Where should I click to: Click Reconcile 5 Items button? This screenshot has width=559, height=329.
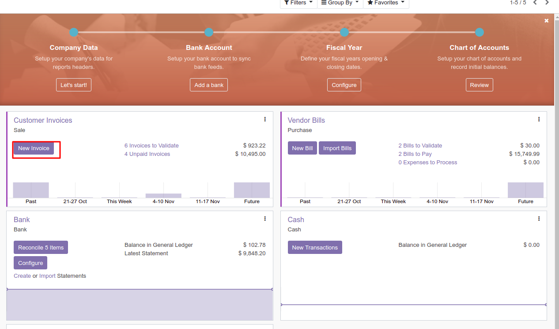41,248
